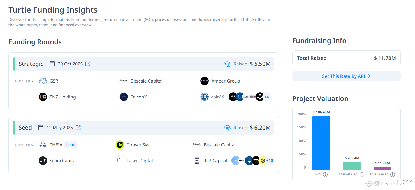Open Selini Capital investor link
The height and width of the screenshot is (190, 415).
click(63, 161)
